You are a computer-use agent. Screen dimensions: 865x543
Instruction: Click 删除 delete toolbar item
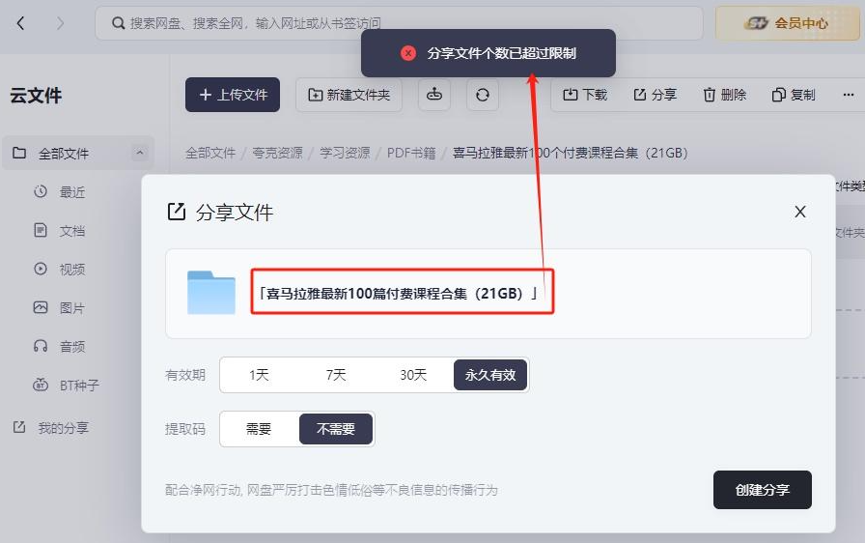pyautogui.click(x=724, y=95)
